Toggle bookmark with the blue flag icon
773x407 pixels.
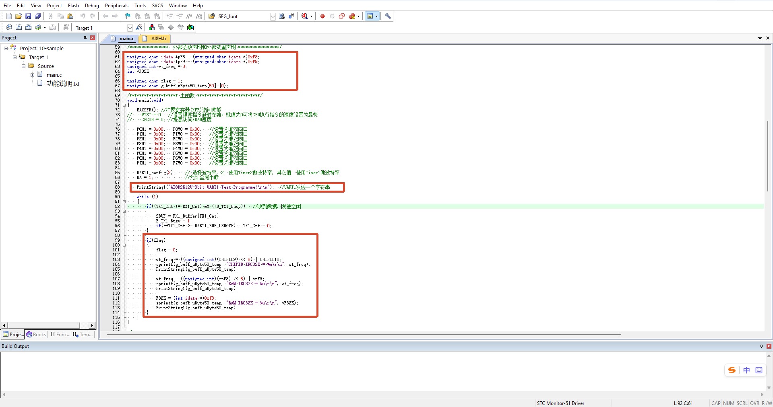point(128,16)
